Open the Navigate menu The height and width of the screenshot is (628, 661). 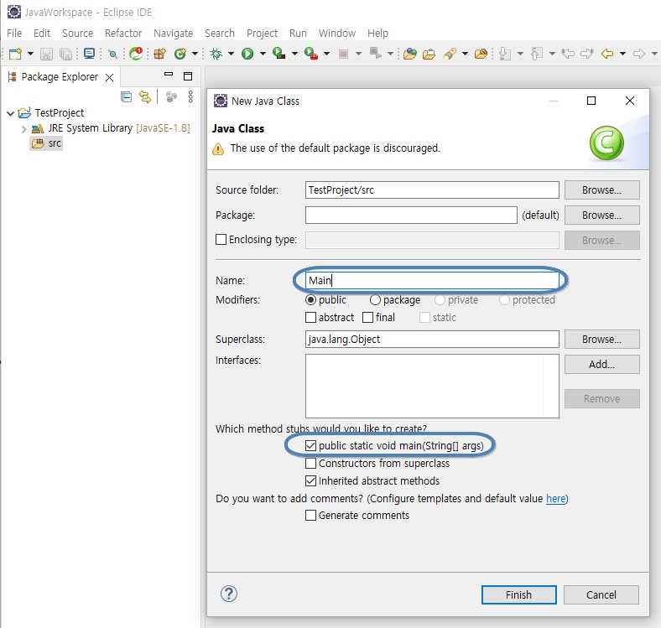pyautogui.click(x=174, y=34)
